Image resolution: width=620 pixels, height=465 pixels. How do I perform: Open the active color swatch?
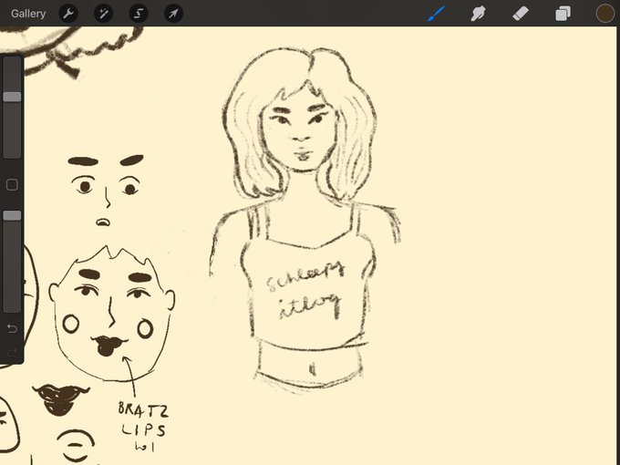click(605, 14)
